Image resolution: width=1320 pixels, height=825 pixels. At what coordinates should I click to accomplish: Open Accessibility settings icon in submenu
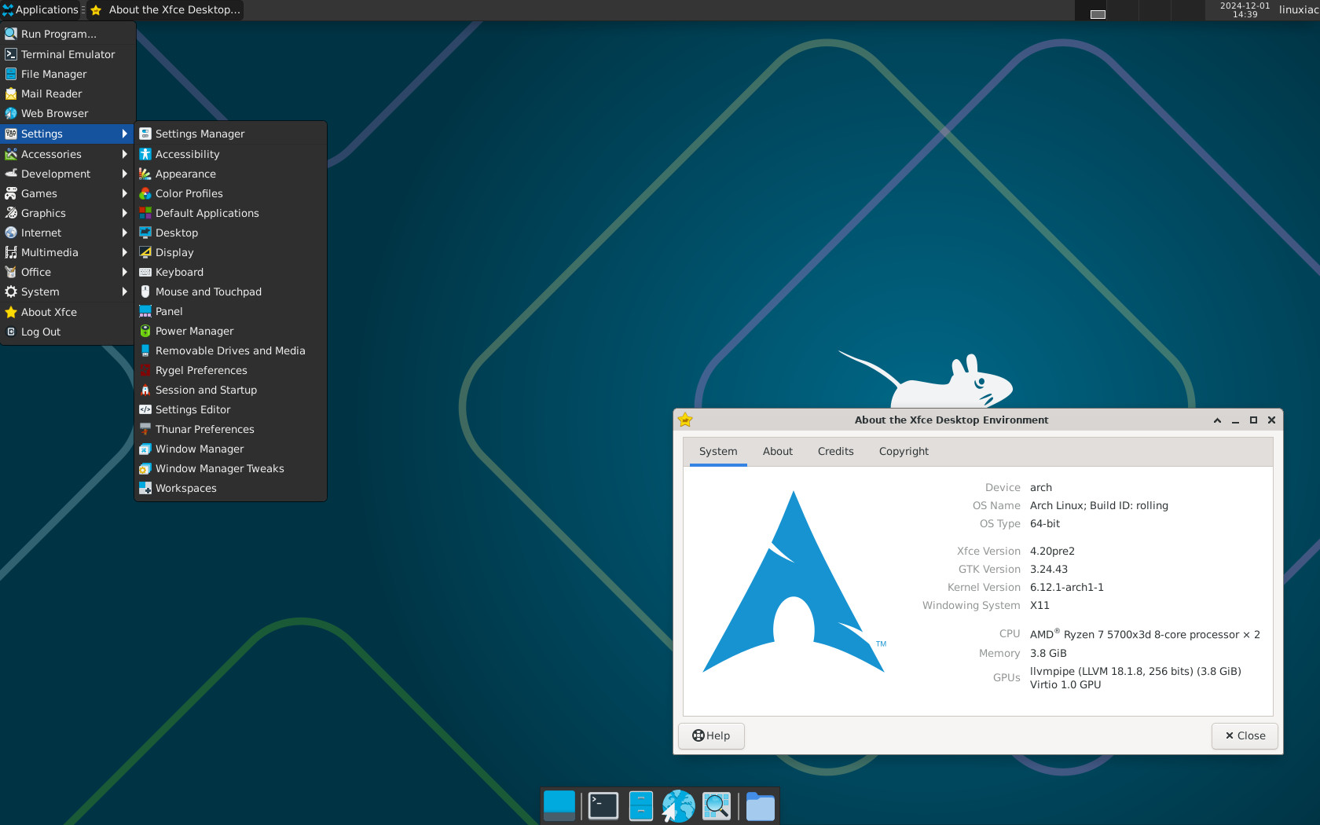pyautogui.click(x=145, y=154)
